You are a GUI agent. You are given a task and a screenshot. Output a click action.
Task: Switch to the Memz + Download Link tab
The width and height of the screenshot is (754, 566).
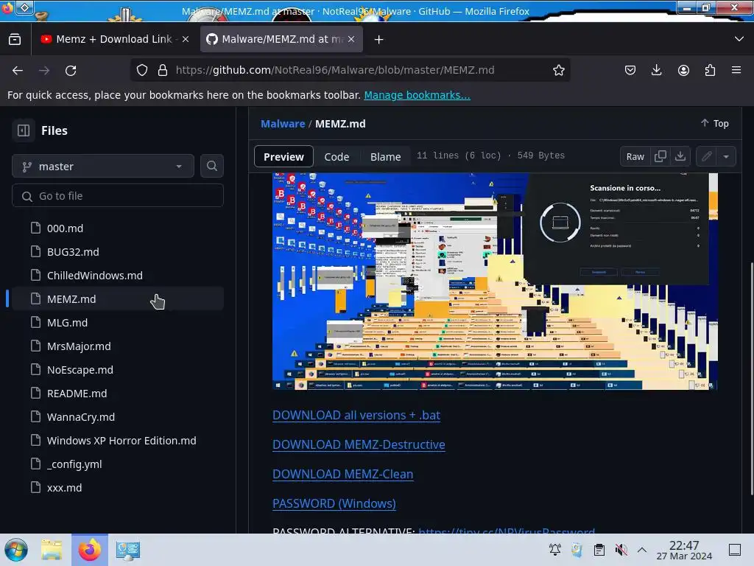[x=116, y=40]
